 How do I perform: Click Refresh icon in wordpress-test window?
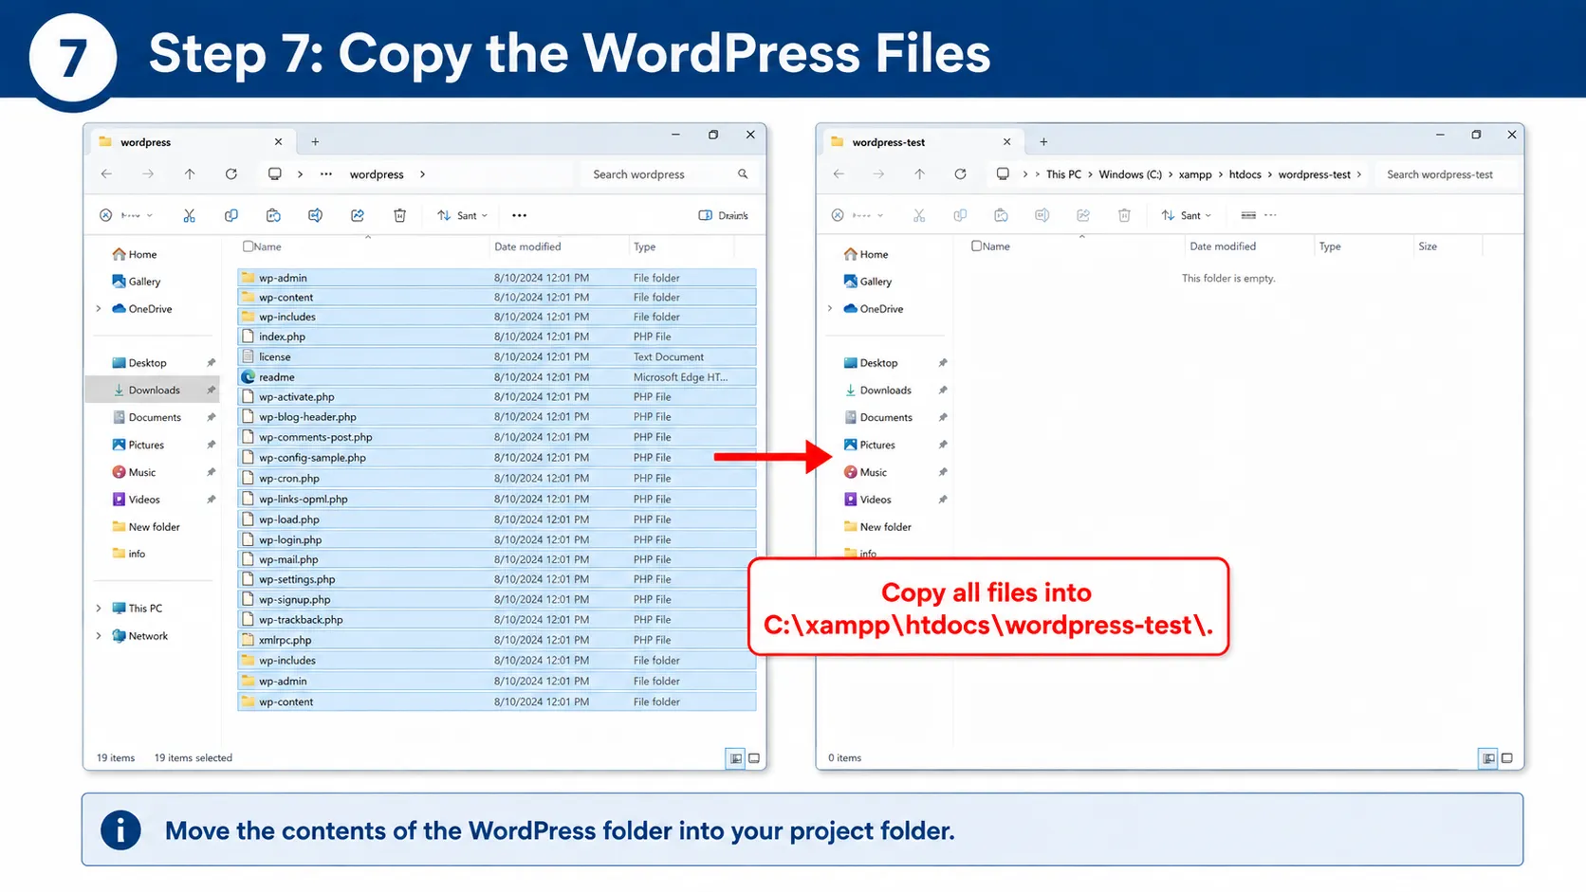960,173
